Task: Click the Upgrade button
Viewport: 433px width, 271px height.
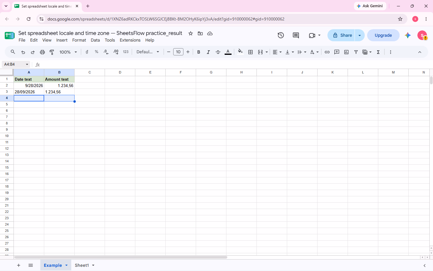Action: point(383,35)
